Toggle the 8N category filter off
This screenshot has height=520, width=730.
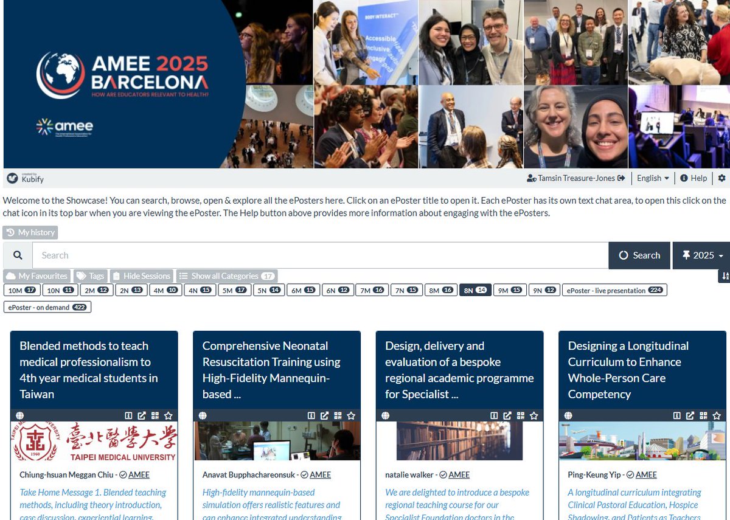(476, 290)
